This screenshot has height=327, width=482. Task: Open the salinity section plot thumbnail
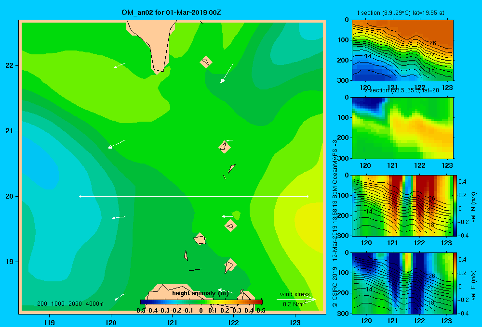402,128
